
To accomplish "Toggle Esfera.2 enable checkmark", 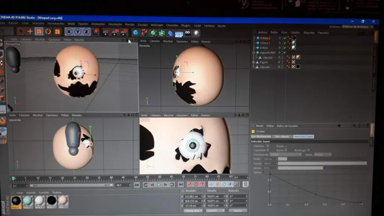I will 285,38.
